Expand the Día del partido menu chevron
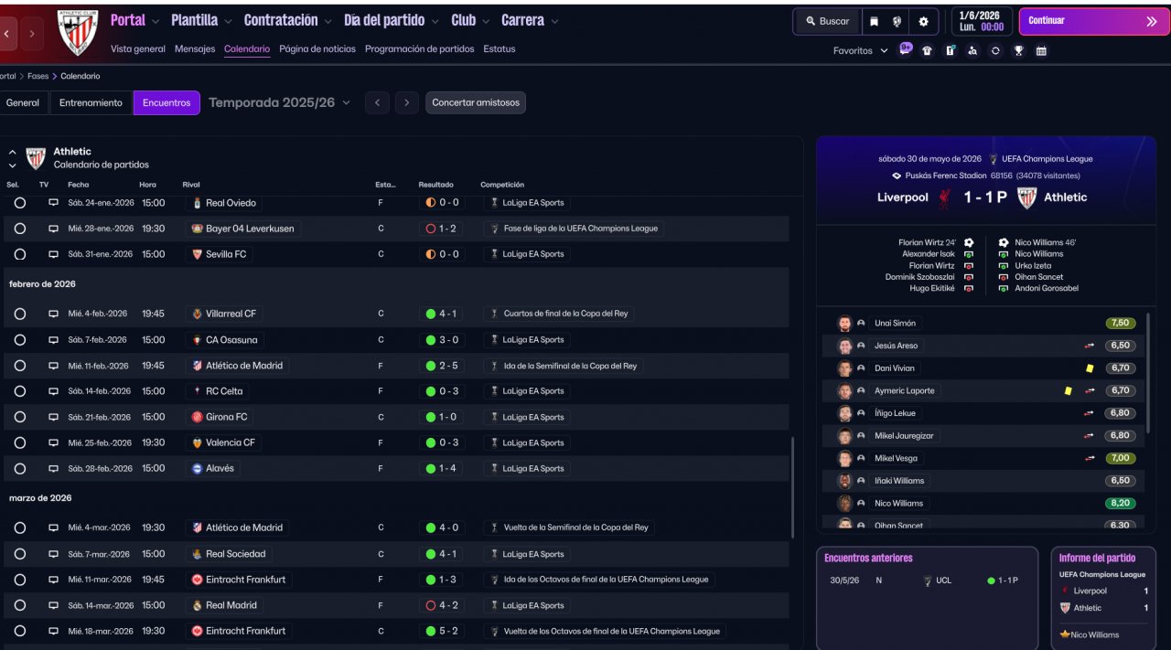Image resolution: width=1171 pixels, height=650 pixels. coord(435,21)
